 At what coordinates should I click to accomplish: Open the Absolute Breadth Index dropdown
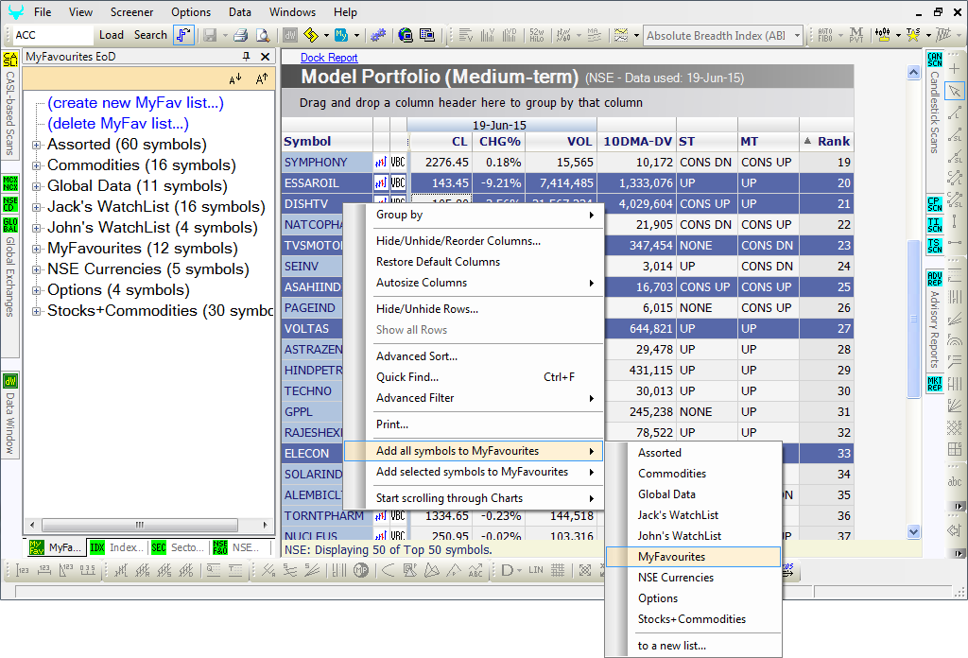[x=797, y=36]
